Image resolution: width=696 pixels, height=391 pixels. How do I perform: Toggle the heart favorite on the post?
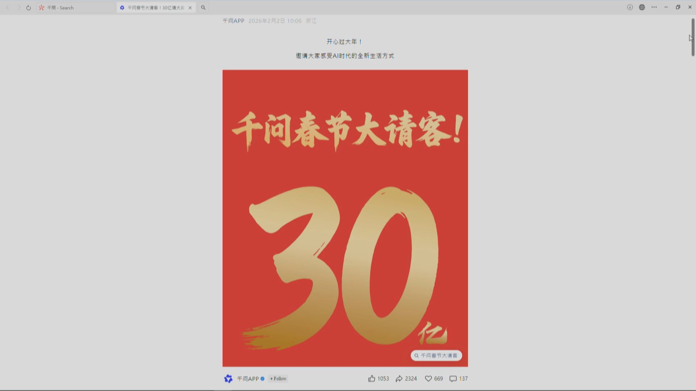coord(428,378)
